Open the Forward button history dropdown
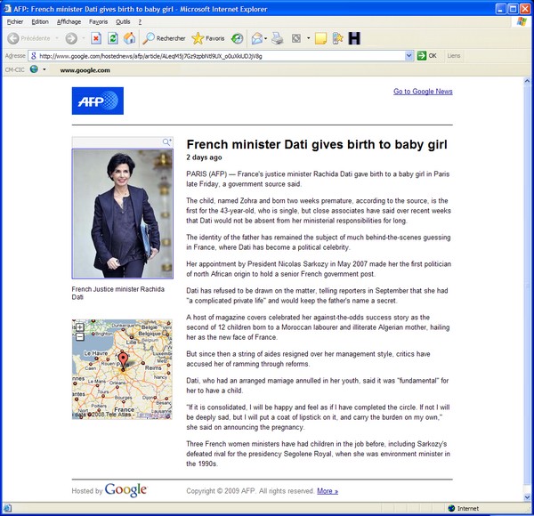Viewport: 534px width, 516px height. [x=83, y=38]
